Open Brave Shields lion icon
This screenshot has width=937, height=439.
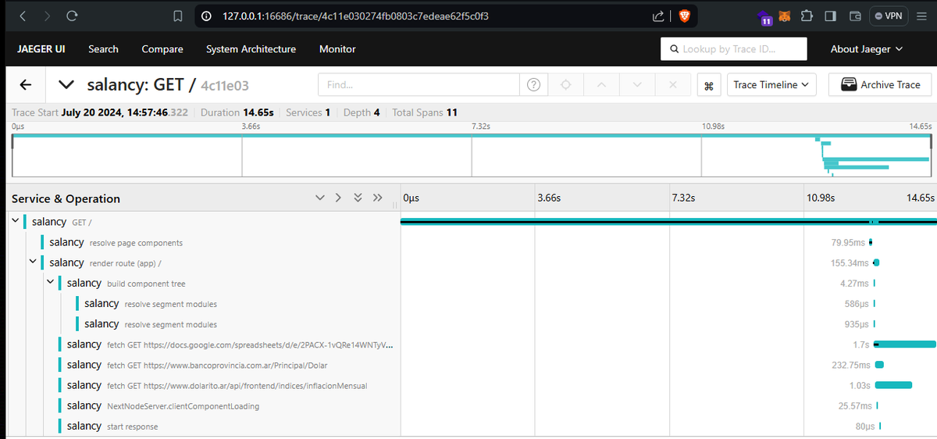(x=684, y=16)
